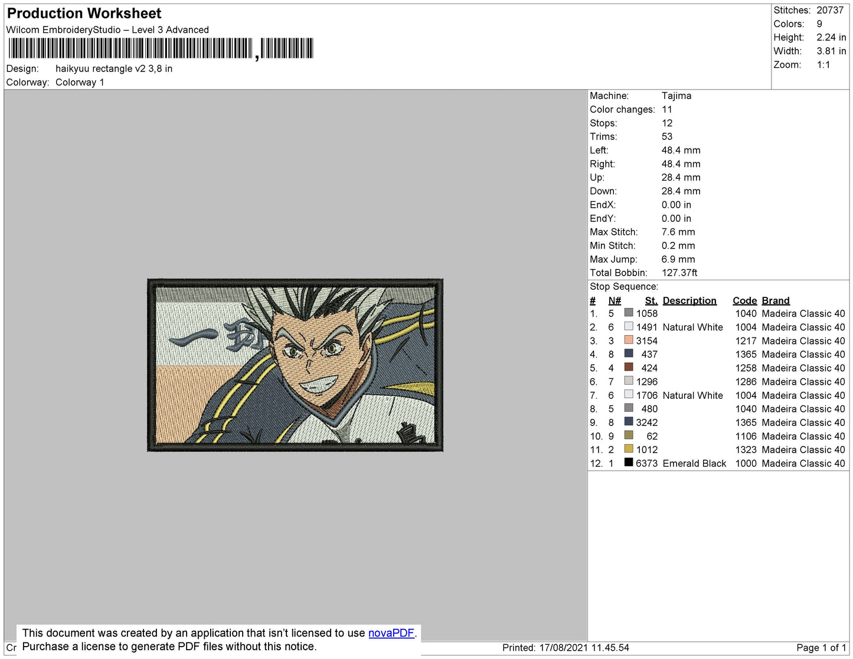This screenshot has height=659, width=853.
Task: Click code '1217' in stop 3
Action: pyautogui.click(x=746, y=340)
